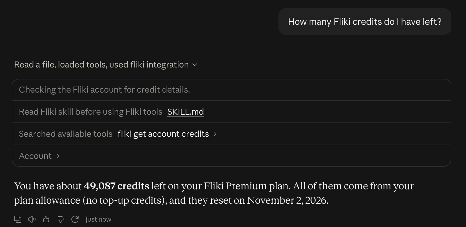Viewport: 466px width, 227px height.
Task: Click the 'Read Fliki skill before using' row text
Action: 91,112
